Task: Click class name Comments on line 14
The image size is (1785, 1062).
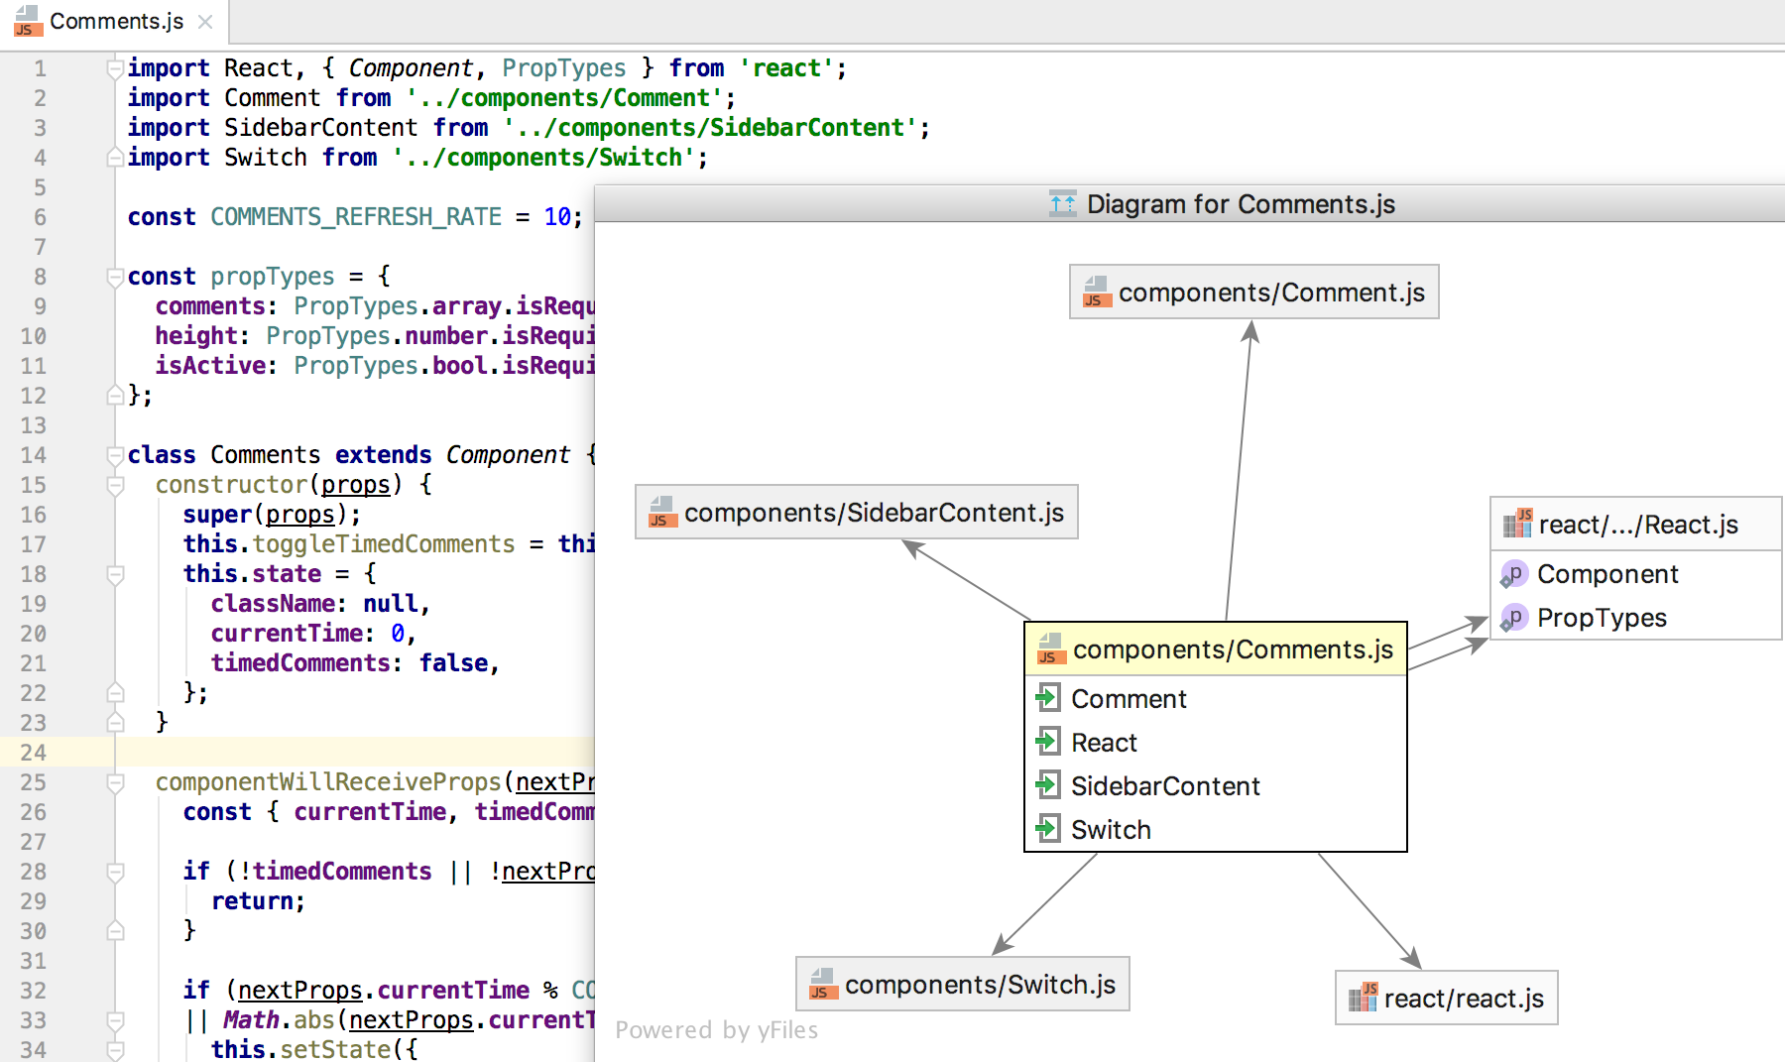Action: point(266,455)
